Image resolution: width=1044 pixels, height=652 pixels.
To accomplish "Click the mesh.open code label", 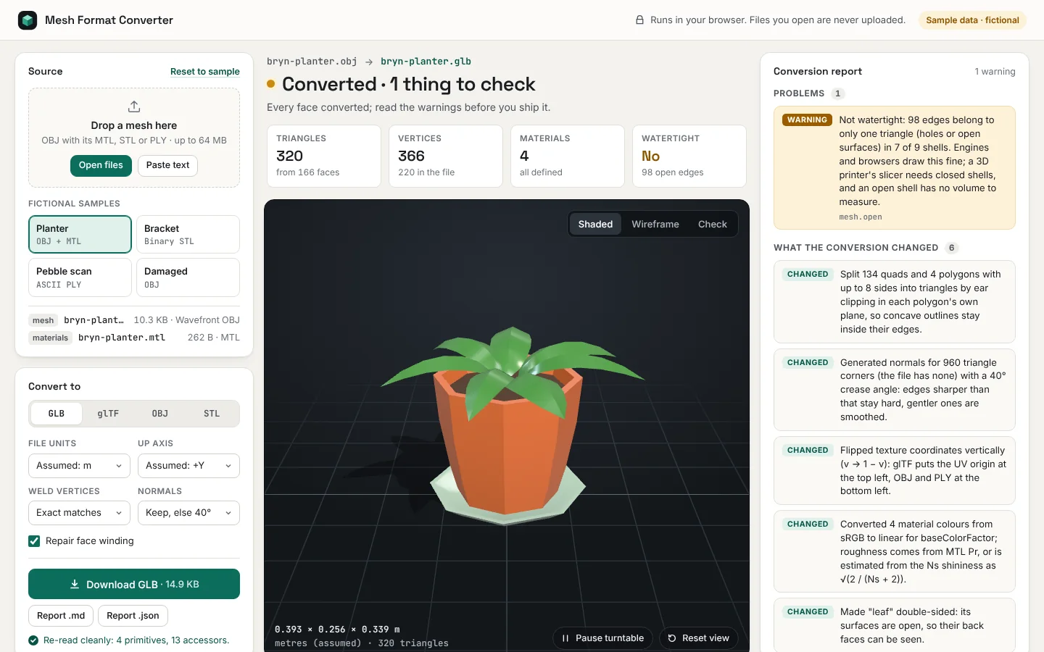I will point(861,217).
